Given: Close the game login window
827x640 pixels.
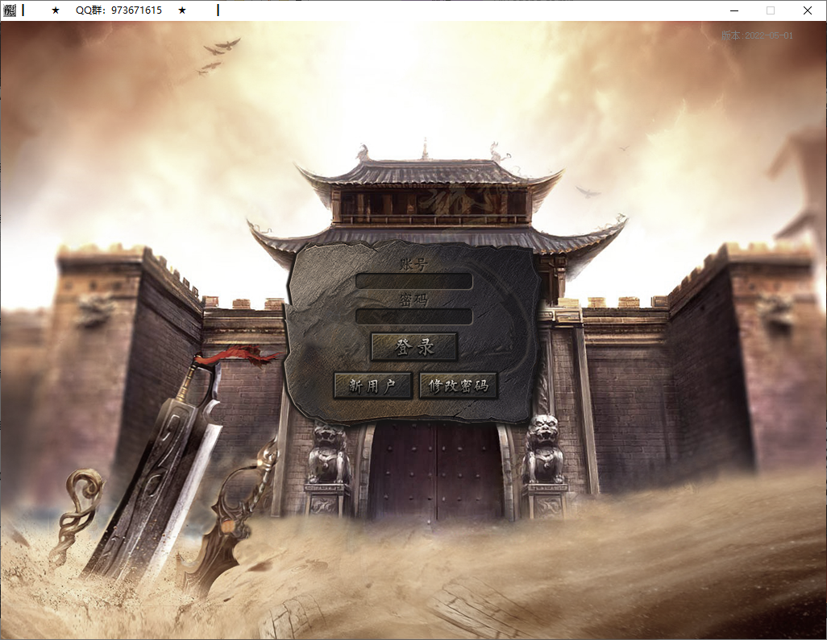Looking at the screenshot, I should click(806, 10).
